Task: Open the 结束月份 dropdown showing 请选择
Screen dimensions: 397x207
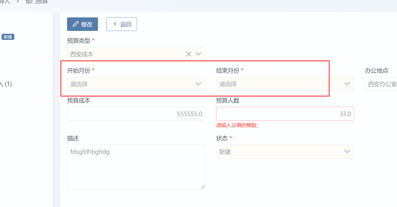Action: 279,84
